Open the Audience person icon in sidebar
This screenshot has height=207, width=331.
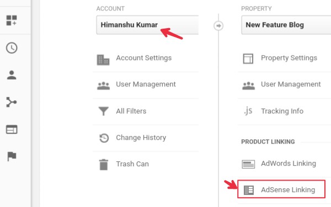click(x=12, y=75)
